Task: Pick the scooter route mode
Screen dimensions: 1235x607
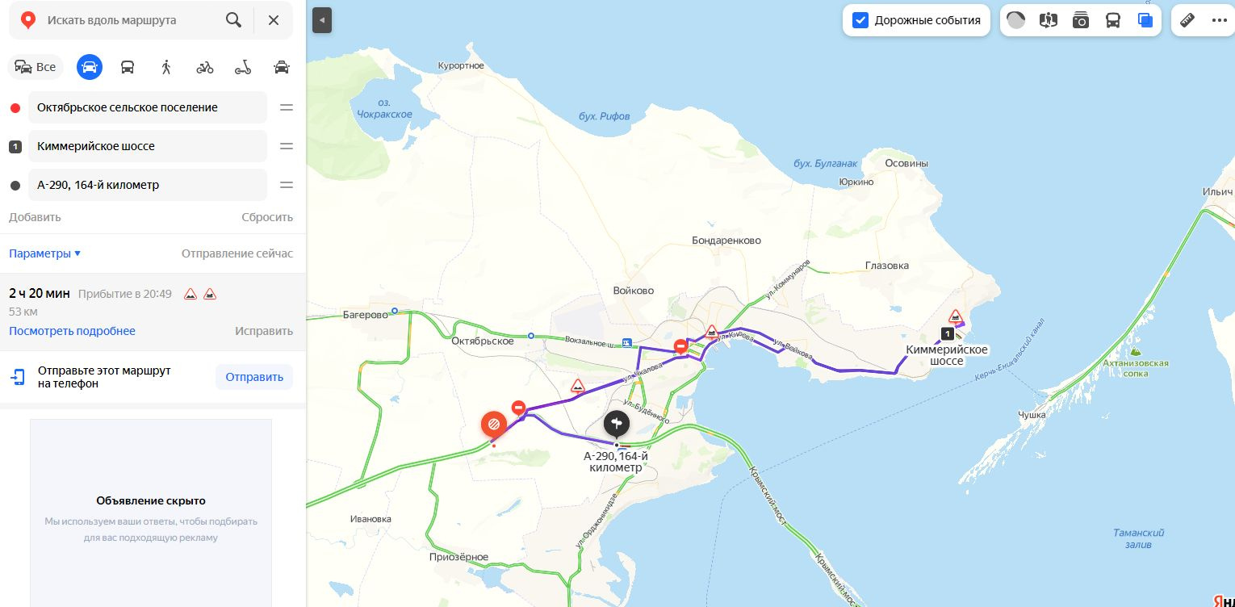Action: pyautogui.click(x=243, y=67)
